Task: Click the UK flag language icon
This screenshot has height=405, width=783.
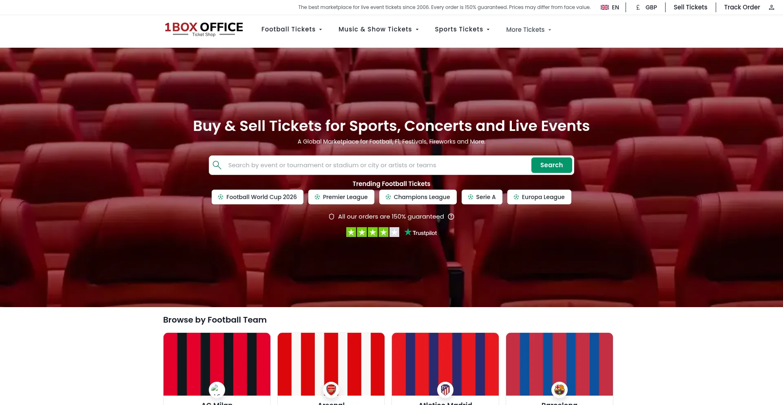Action: pyautogui.click(x=605, y=7)
